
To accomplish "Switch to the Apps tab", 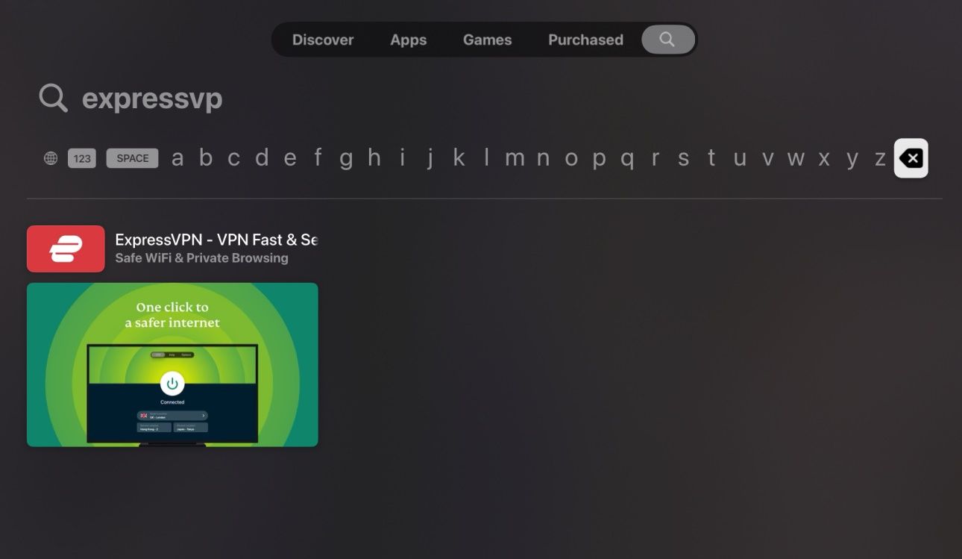I will click(408, 40).
